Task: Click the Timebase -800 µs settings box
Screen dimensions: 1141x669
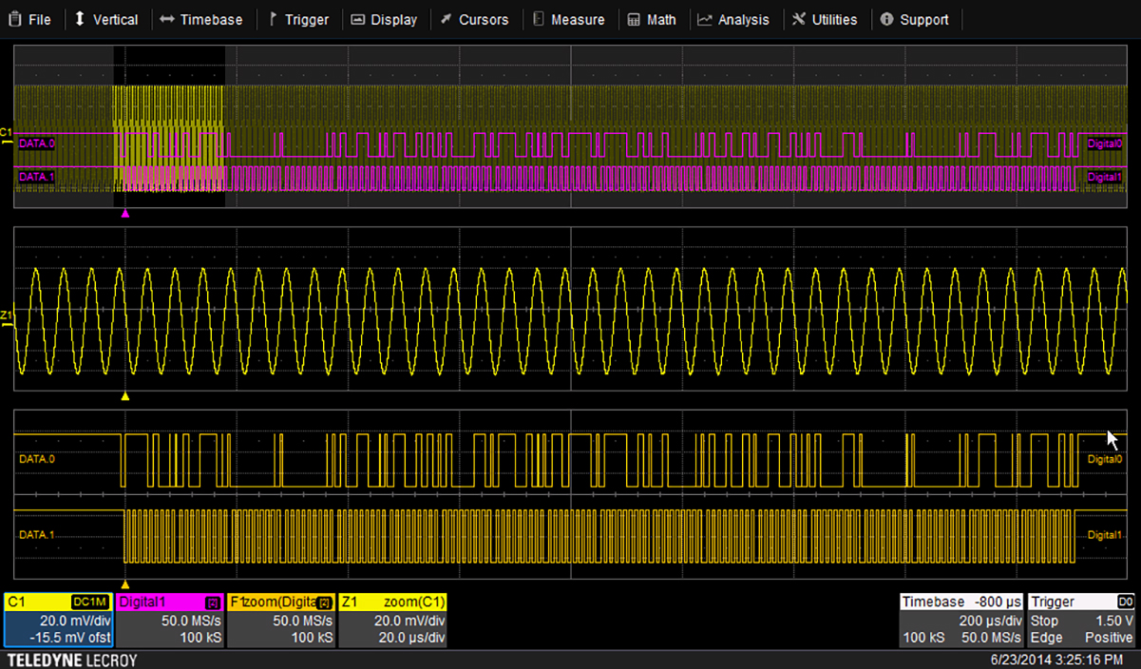Action: point(960,602)
